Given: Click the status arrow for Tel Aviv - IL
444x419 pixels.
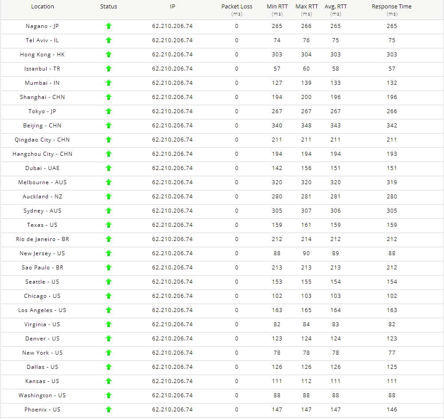Looking at the screenshot, I should pyautogui.click(x=109, y=40).
